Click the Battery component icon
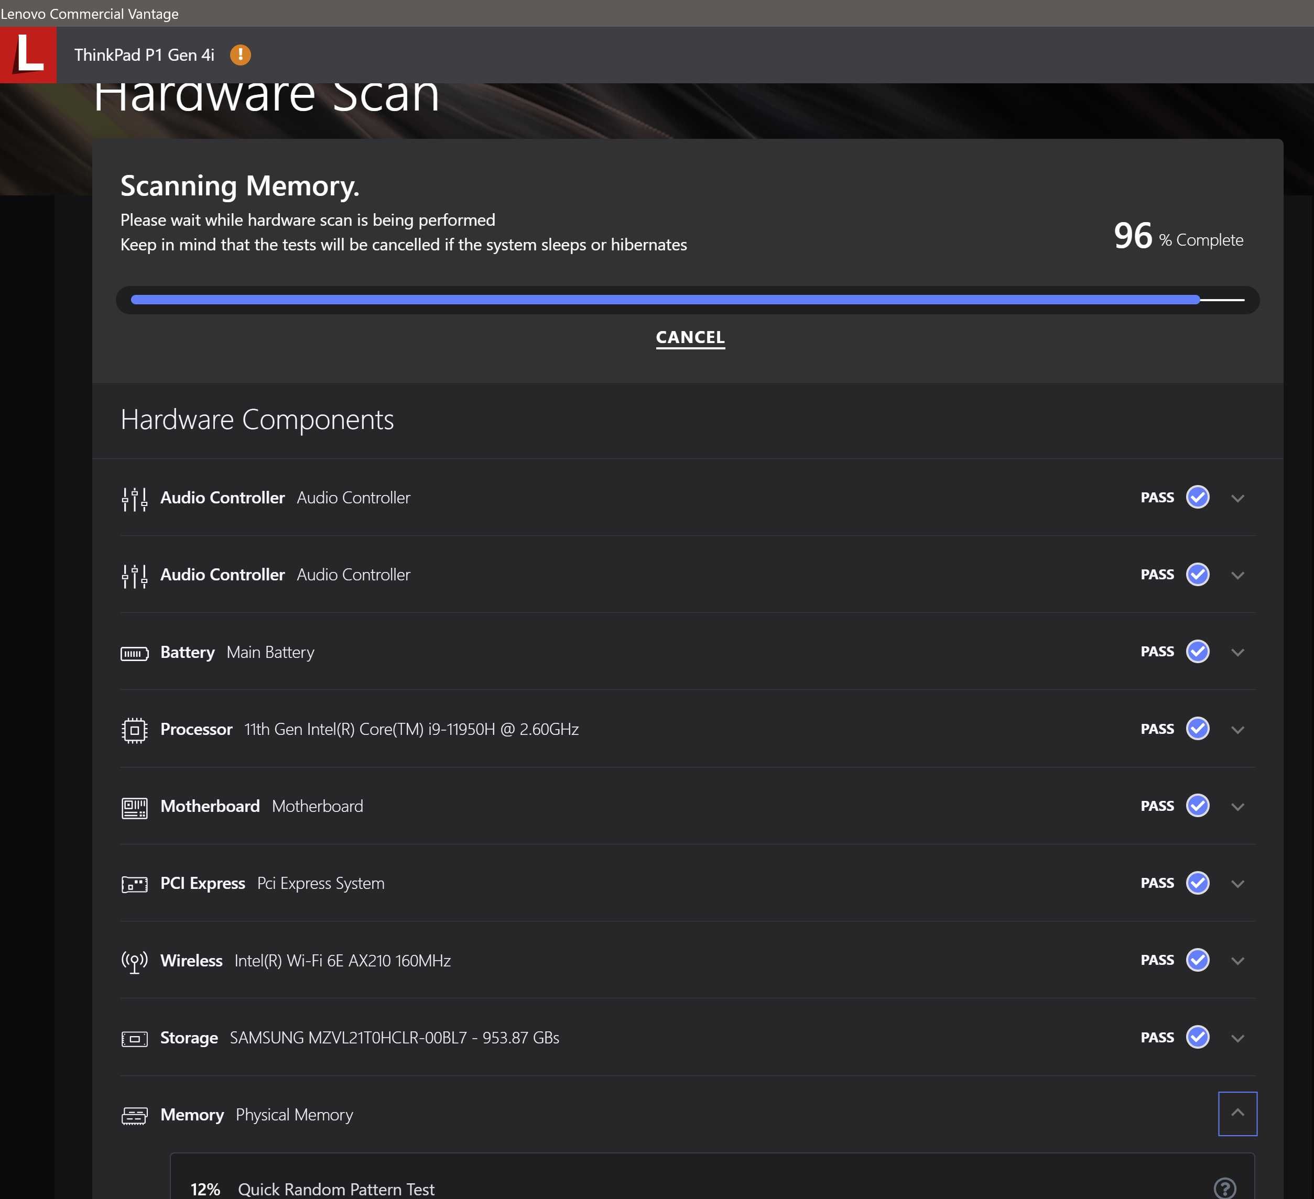The image size is (1314, 1199). point(134,653)
